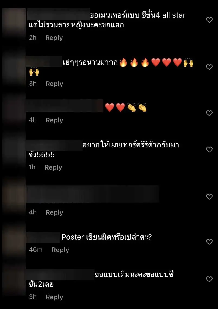Reply to the 1h comment with 5555

53,167
